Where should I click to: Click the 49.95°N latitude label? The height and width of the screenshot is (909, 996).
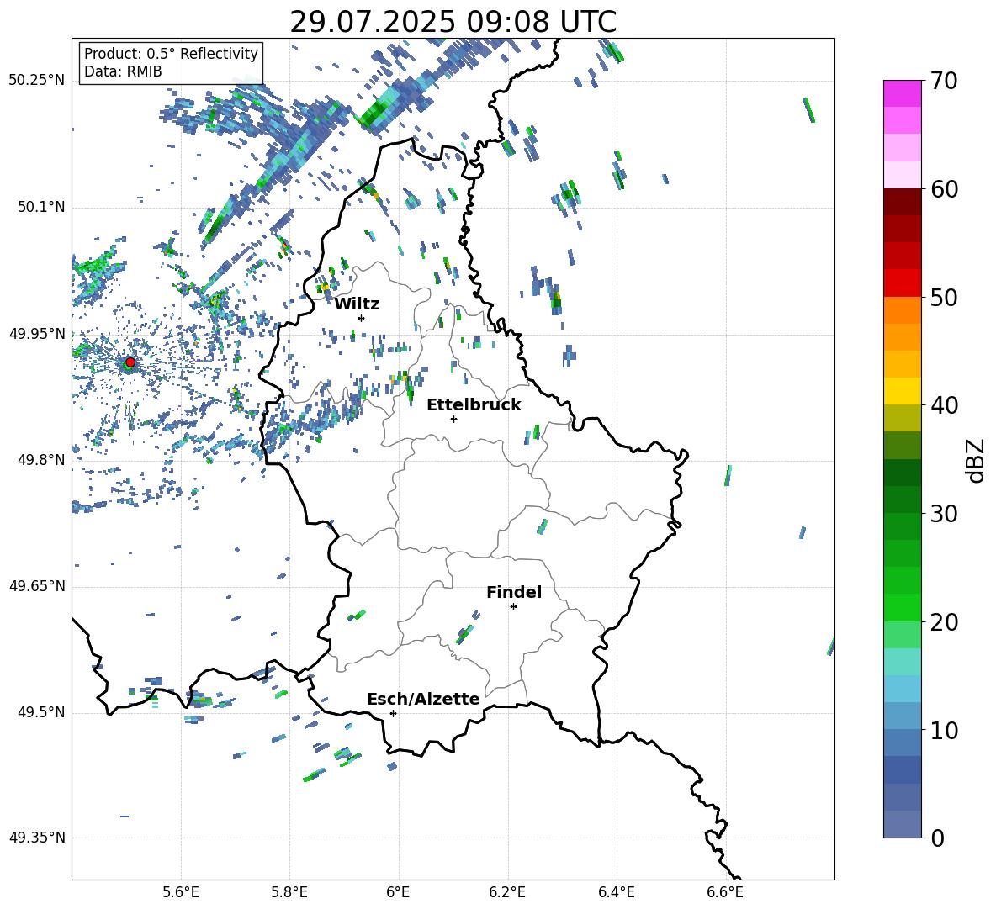point(37,334)
